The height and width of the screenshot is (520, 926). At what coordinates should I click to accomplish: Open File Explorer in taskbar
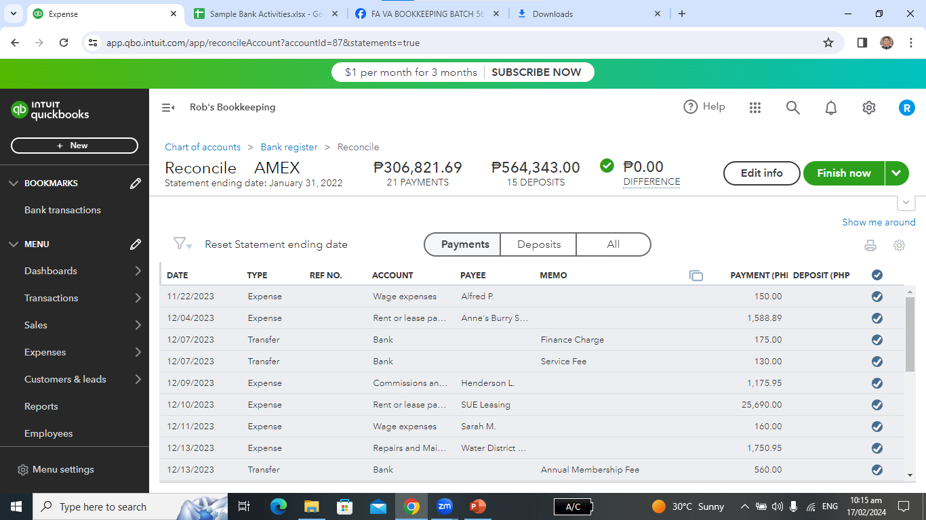click(312, 506)
